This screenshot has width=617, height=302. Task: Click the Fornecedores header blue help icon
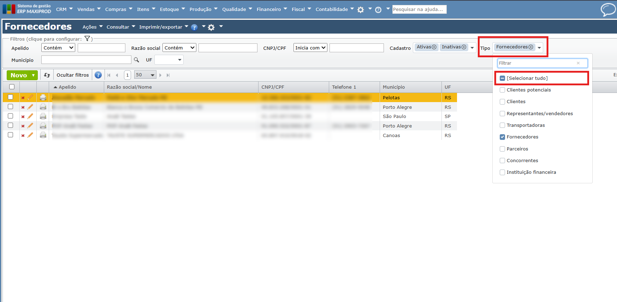click(194, 27)
